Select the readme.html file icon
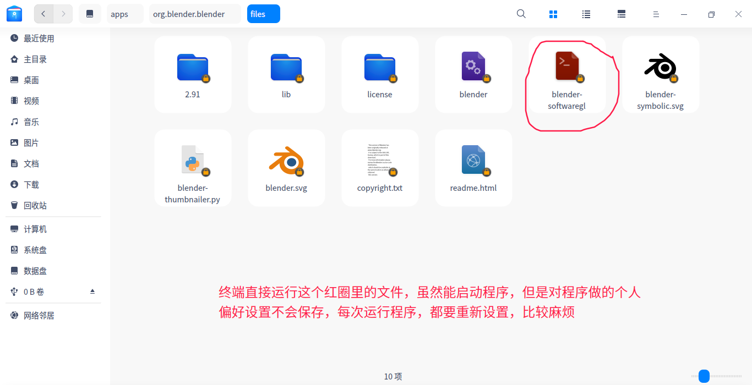The width and height of the screenshot is (752, 385). tap(473, 160)
